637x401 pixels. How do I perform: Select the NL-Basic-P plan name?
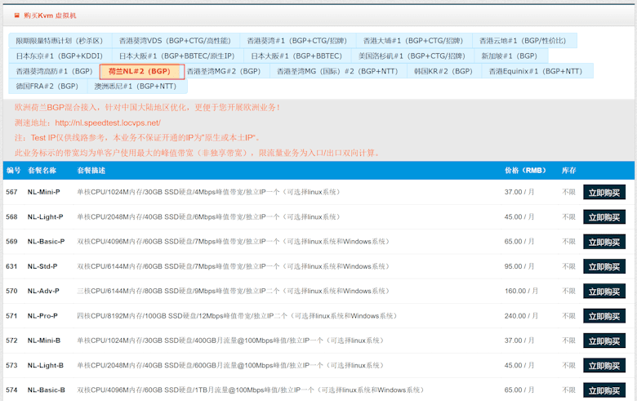click(x=47, y=241)
